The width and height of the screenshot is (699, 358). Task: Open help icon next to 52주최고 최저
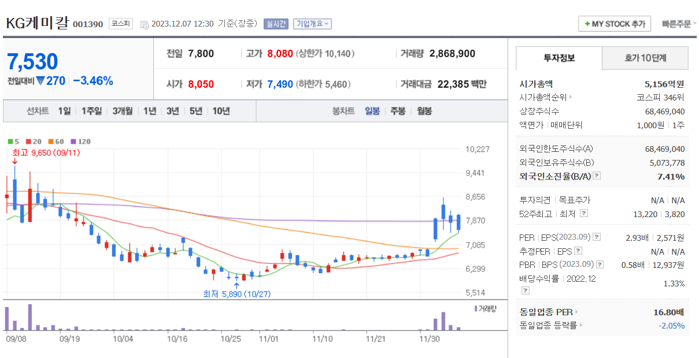(x=583, y=214)
